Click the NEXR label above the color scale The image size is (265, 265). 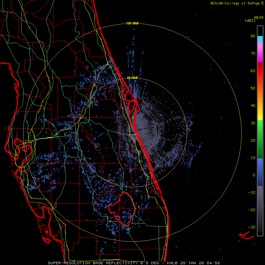(259, 18)
